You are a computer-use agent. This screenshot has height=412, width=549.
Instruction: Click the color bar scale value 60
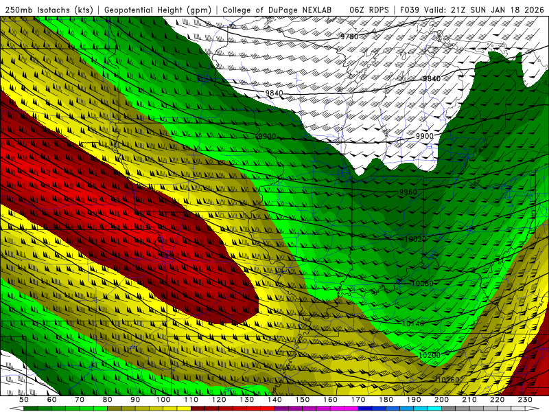51,400
